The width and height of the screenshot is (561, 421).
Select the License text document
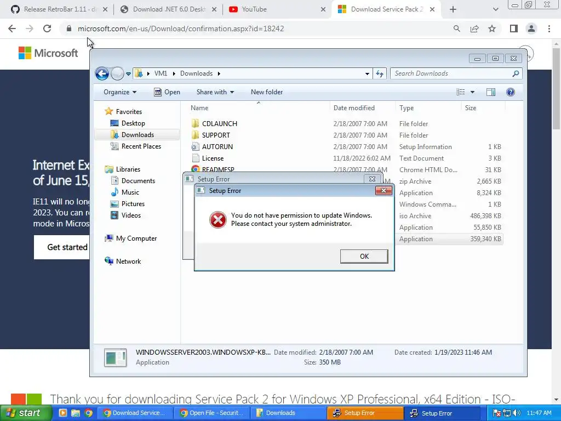coord(213,158)
